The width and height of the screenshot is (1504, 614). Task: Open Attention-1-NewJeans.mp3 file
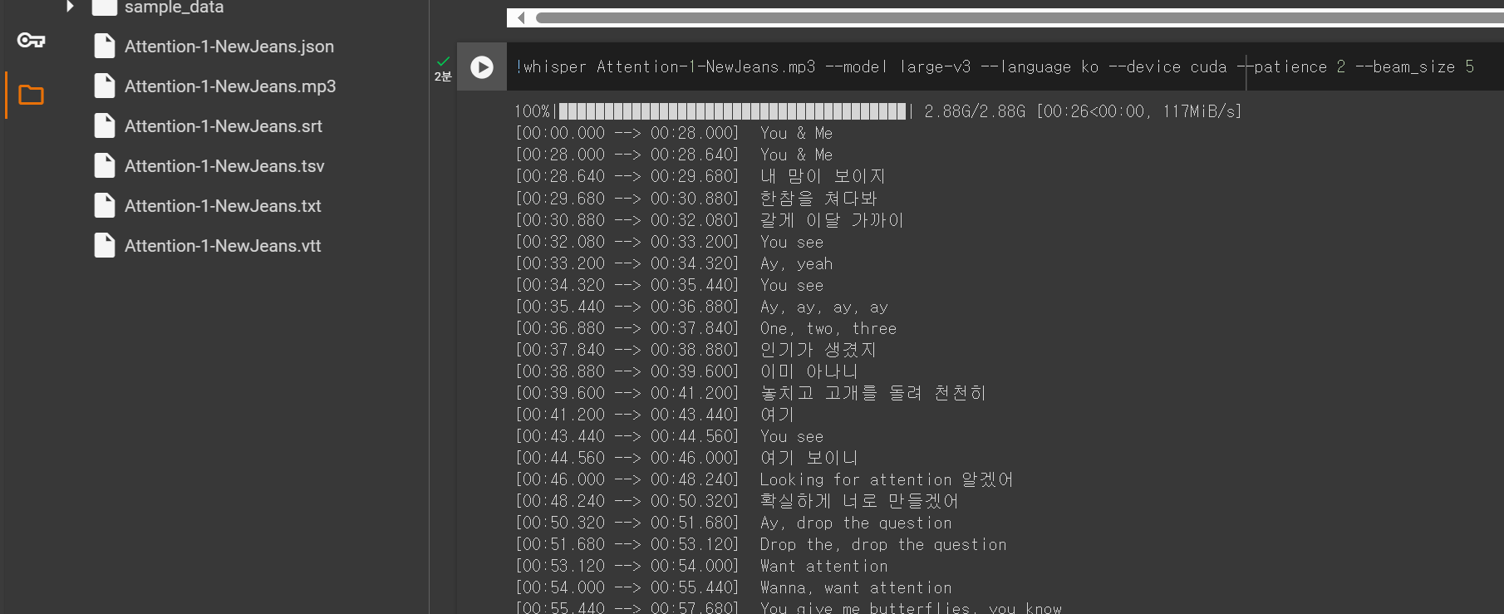click(x=230, y=86)
